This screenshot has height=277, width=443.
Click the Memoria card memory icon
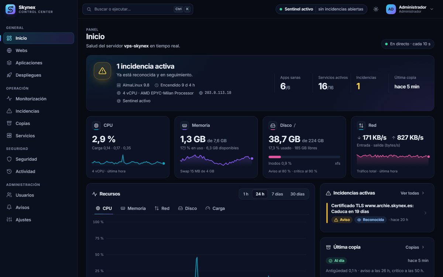185,126
